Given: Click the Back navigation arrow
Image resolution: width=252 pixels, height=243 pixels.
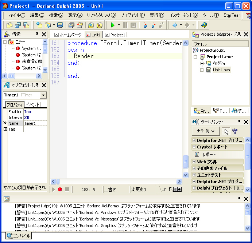Looking at the screenshot, I should coord(175,25).
